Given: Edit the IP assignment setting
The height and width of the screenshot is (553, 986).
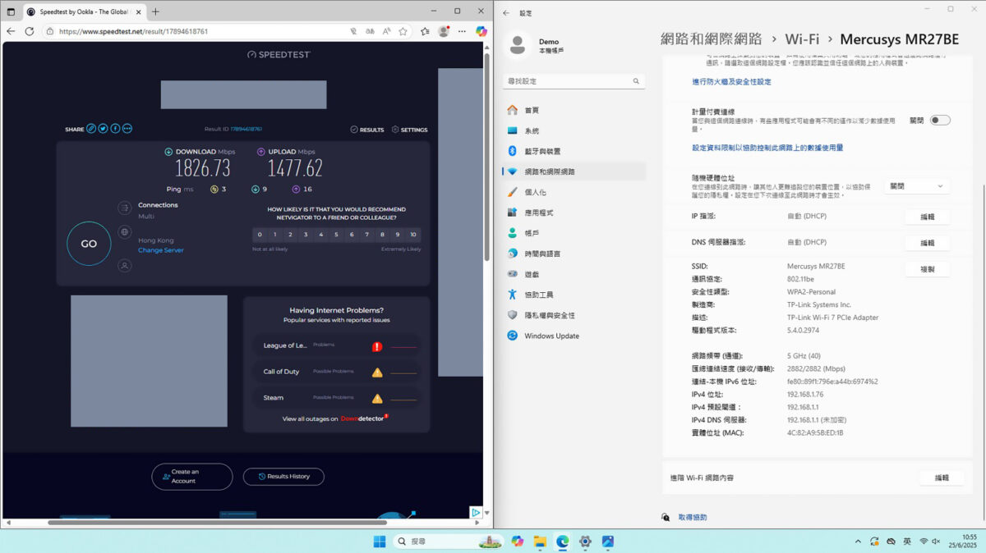Looking at the screenshot, I should (x=928, y=217).
